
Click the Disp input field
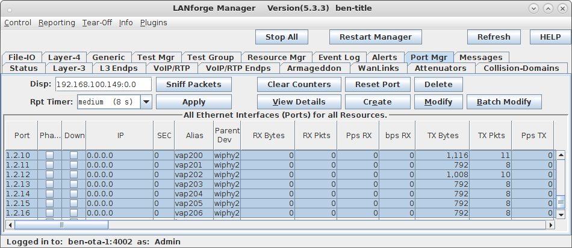[x=104, y=84]
